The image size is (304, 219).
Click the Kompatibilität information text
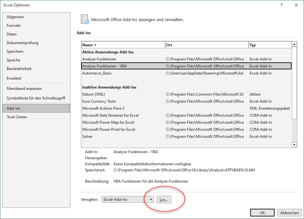(153, 164)
